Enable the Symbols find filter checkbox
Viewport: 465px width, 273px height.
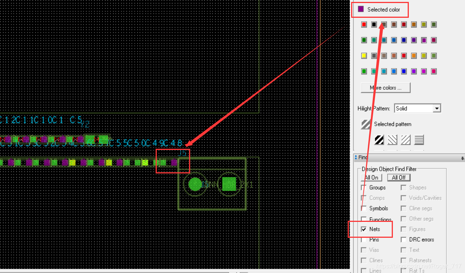coord(364,209)
